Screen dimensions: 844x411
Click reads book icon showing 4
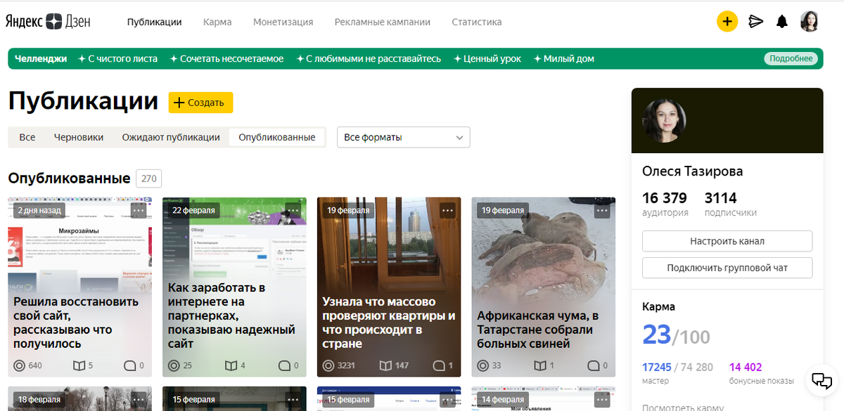(x=231, y=365)
